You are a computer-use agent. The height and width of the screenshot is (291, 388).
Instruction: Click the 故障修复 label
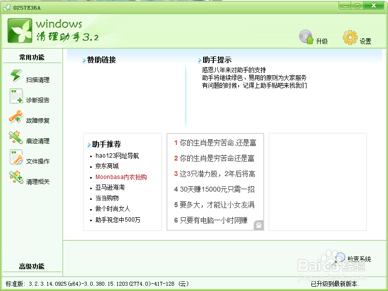[38, 120]
